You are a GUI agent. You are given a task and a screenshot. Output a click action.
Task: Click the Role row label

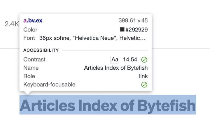pos(29,76)
